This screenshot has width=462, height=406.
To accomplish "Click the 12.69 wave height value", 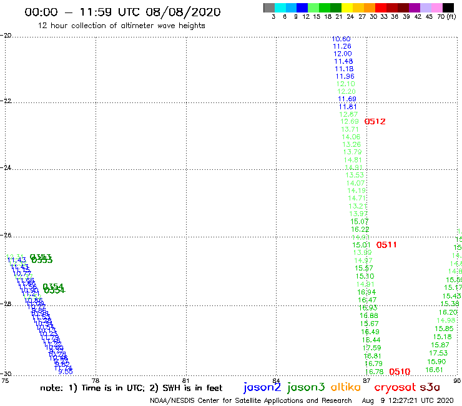I will [x=350, y=121].
